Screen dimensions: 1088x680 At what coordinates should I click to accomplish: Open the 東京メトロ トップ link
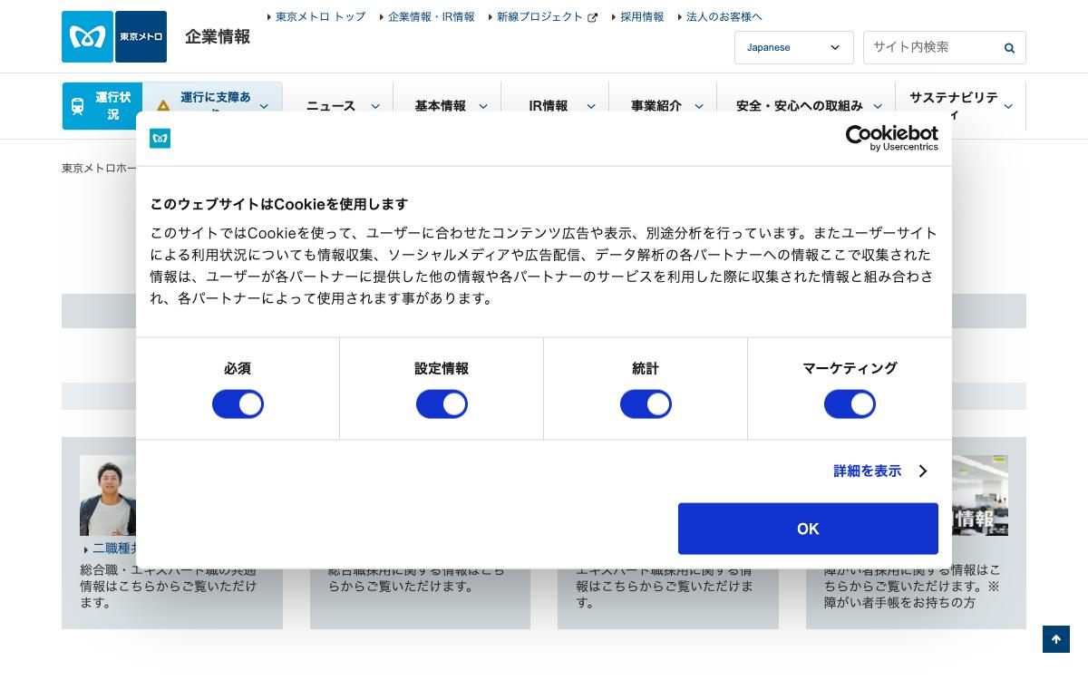pos(320,17)
